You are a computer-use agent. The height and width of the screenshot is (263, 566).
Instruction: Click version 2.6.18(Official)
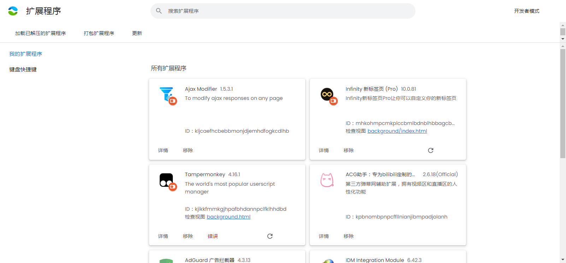pos(440,174)
